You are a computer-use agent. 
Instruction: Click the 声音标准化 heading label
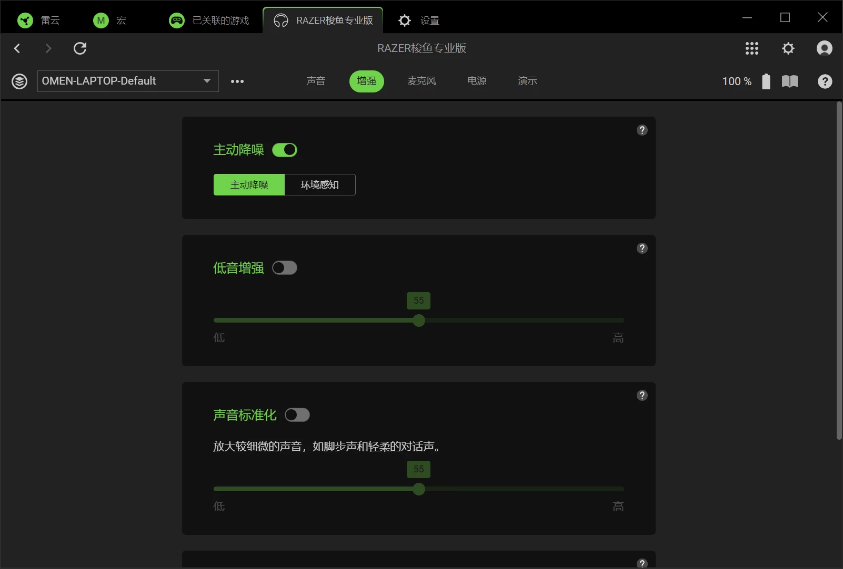coord(245,415)
